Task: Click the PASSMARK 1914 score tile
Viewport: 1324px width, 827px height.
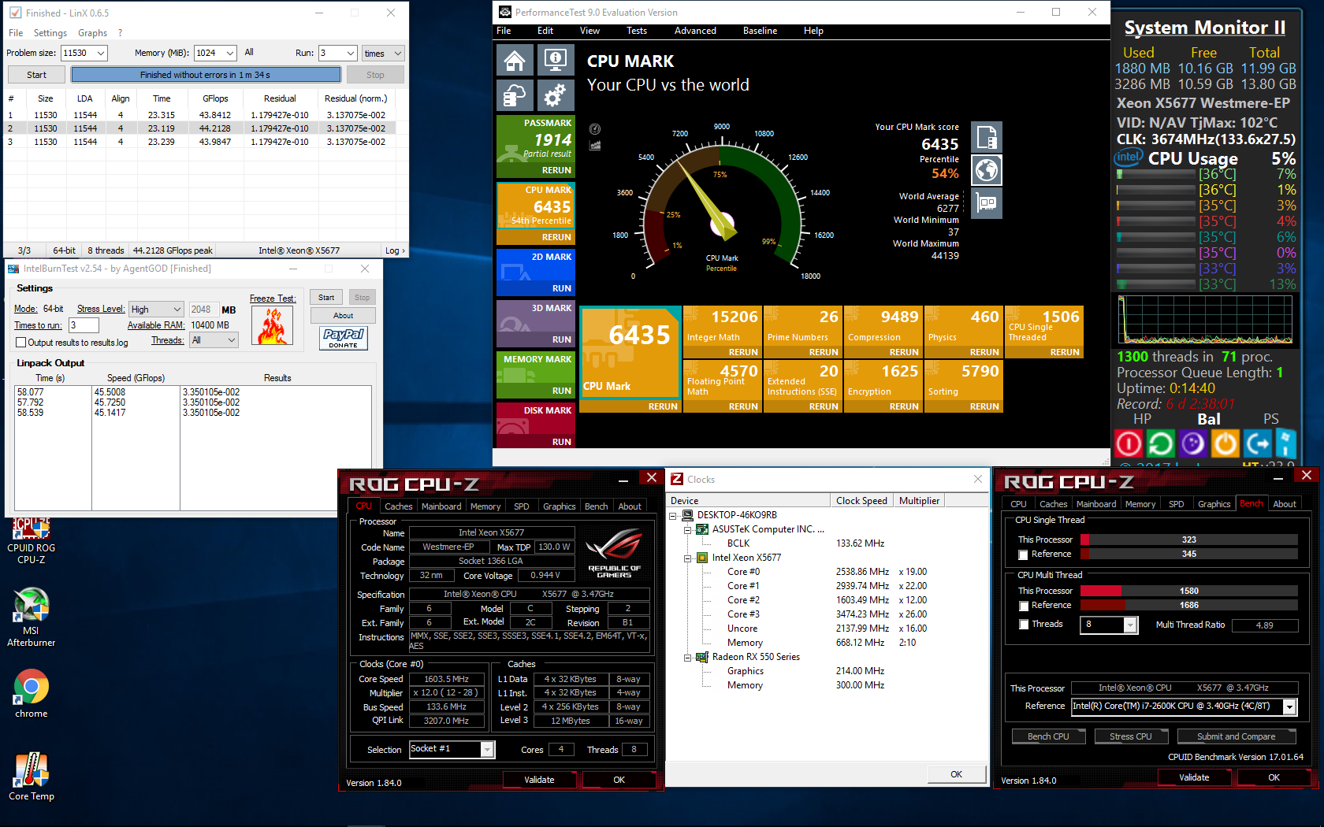Action: [536, 146]
